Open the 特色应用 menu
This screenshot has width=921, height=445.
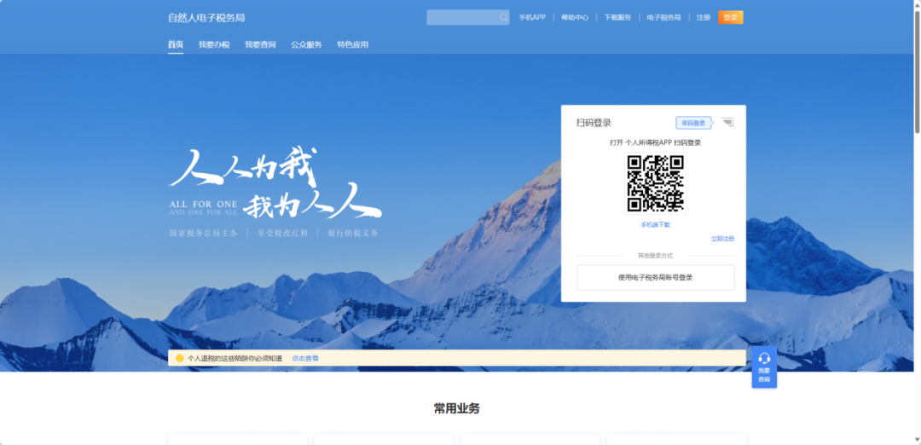[352, 44]
